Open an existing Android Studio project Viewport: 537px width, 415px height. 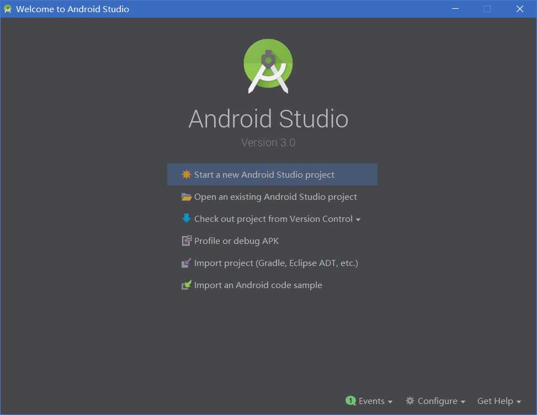[x=272, y=197]
